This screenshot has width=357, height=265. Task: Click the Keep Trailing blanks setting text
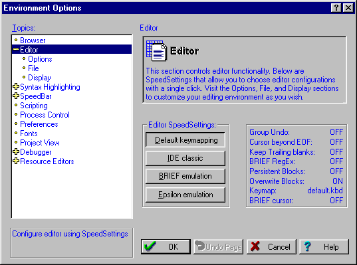click(282, 151)
